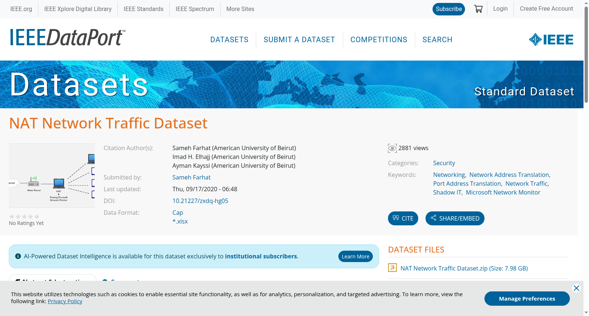Open the Privacy Policy link
This screenshot has height=316, width=589.
pos(65,301)
